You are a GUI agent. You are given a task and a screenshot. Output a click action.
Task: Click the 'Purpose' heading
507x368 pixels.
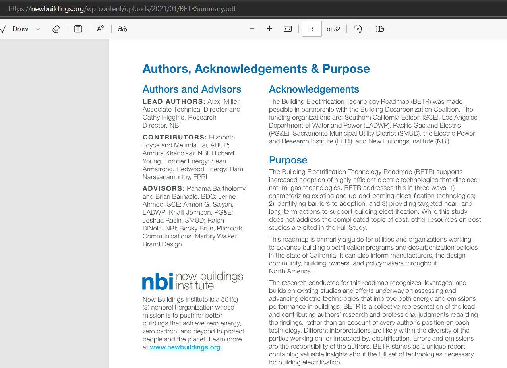(288, 160)
